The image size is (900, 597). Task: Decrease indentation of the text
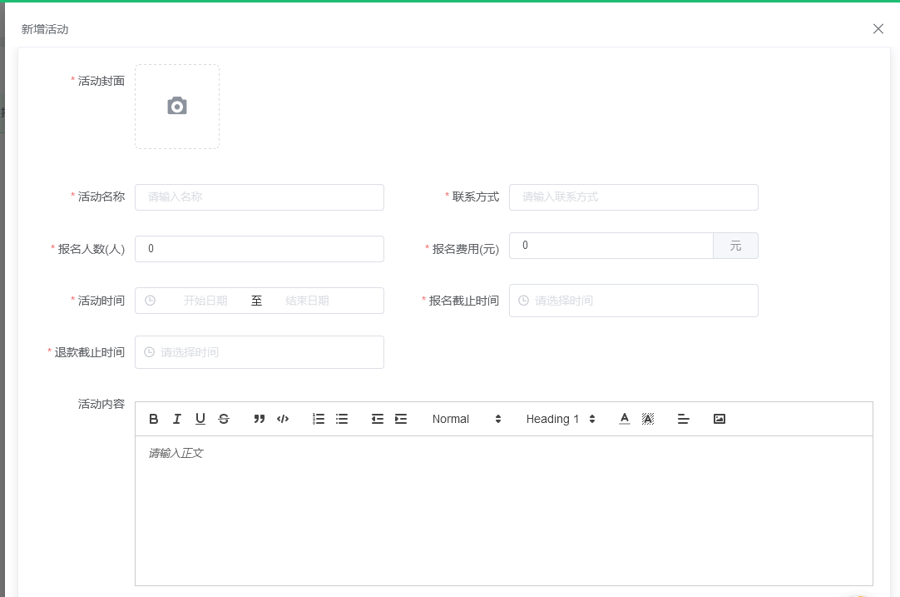coord(378,419)
